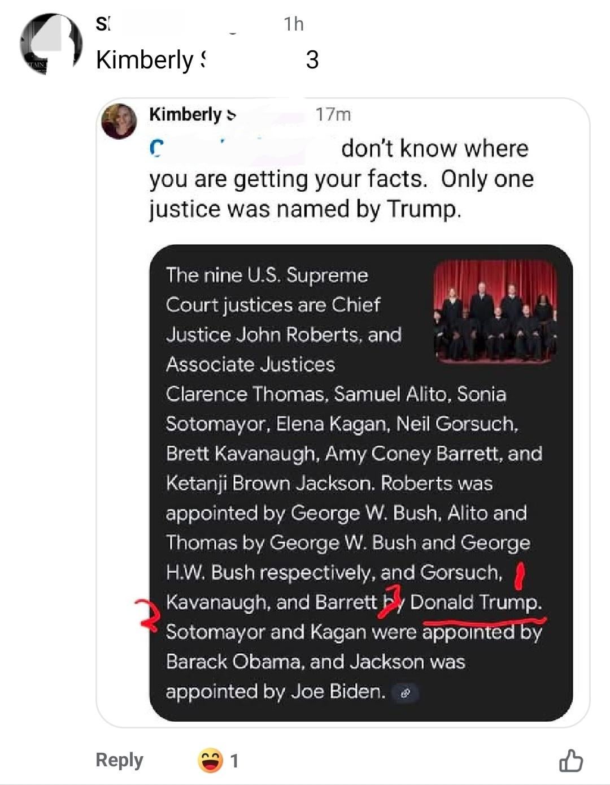Click the blue tagged name before "don't know"
Viewport: 610px width, 785px height.
pyautogui.click(x=157, y=149)
